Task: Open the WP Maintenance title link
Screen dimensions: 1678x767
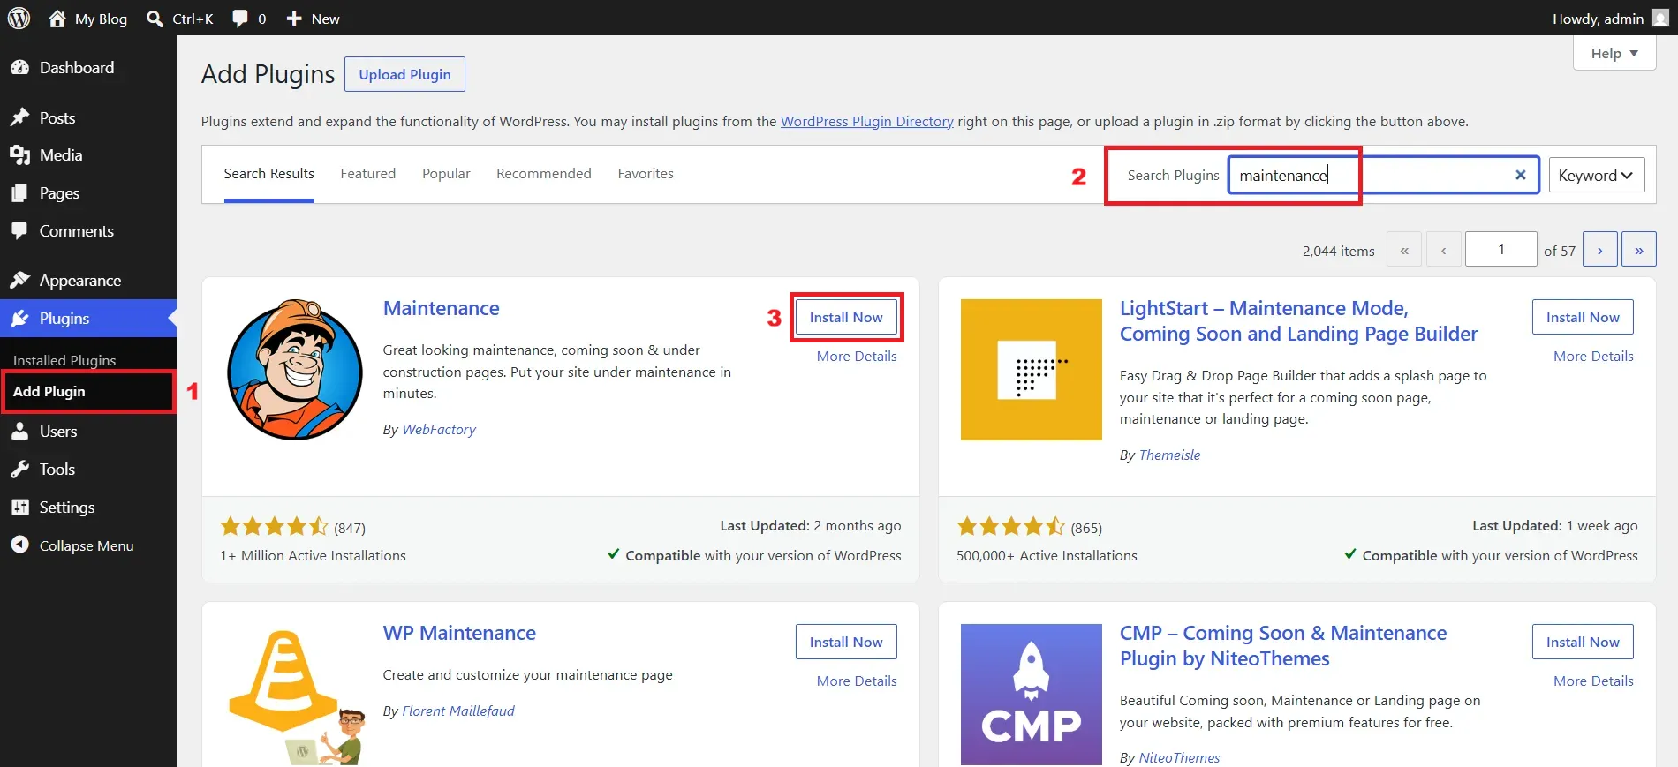Action: point(459,633)
